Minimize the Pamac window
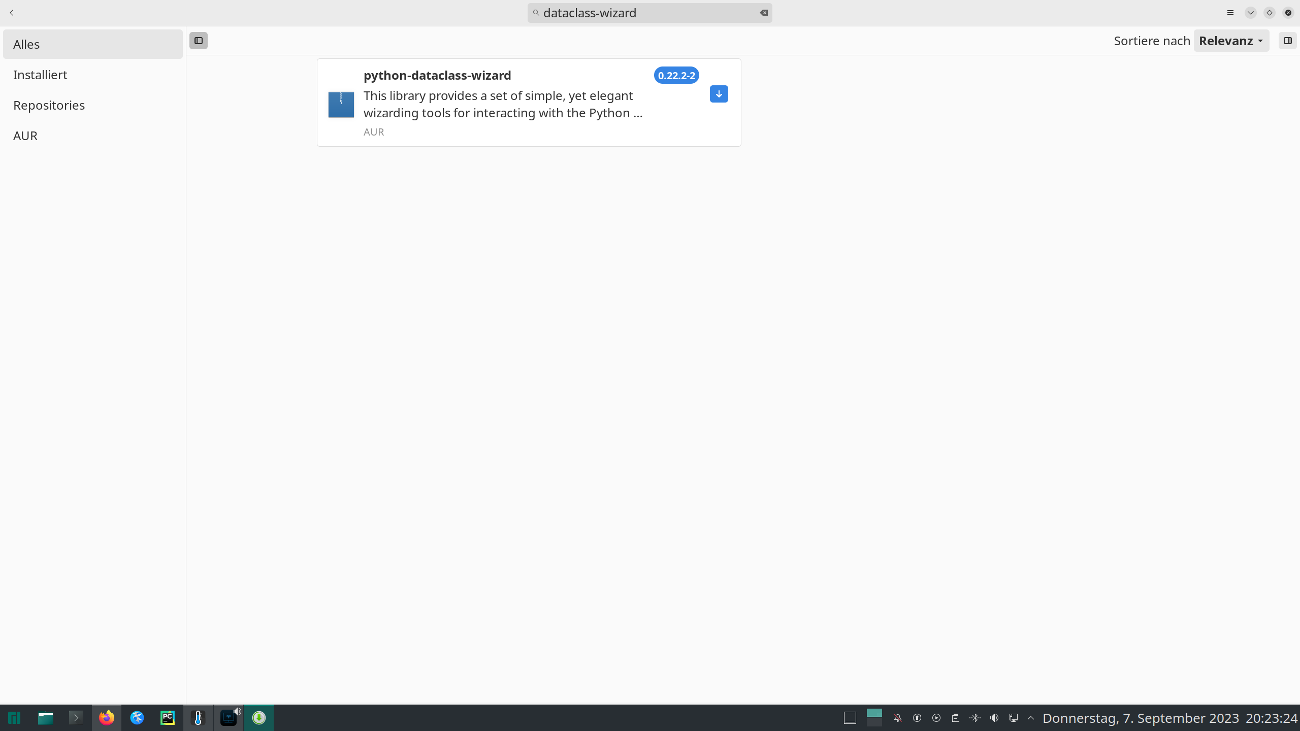Viewport: 1300px width, 731px height. (x=1251, y=13)
